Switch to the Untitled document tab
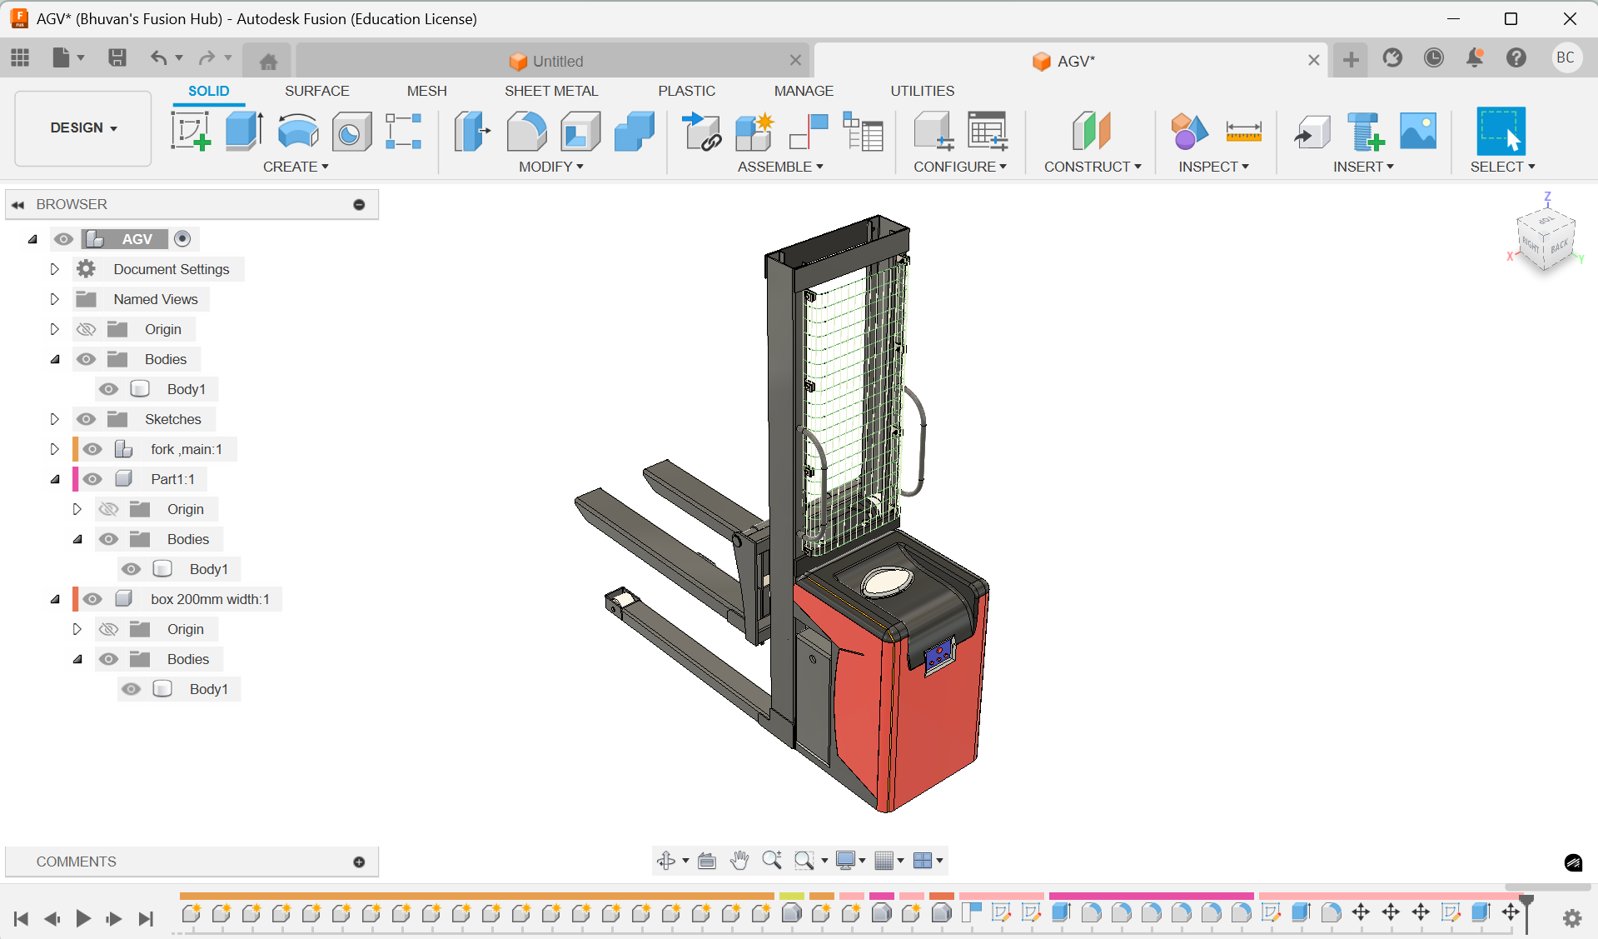The width and height of the screenshot is (1598, 939). [x=553, y=60]
